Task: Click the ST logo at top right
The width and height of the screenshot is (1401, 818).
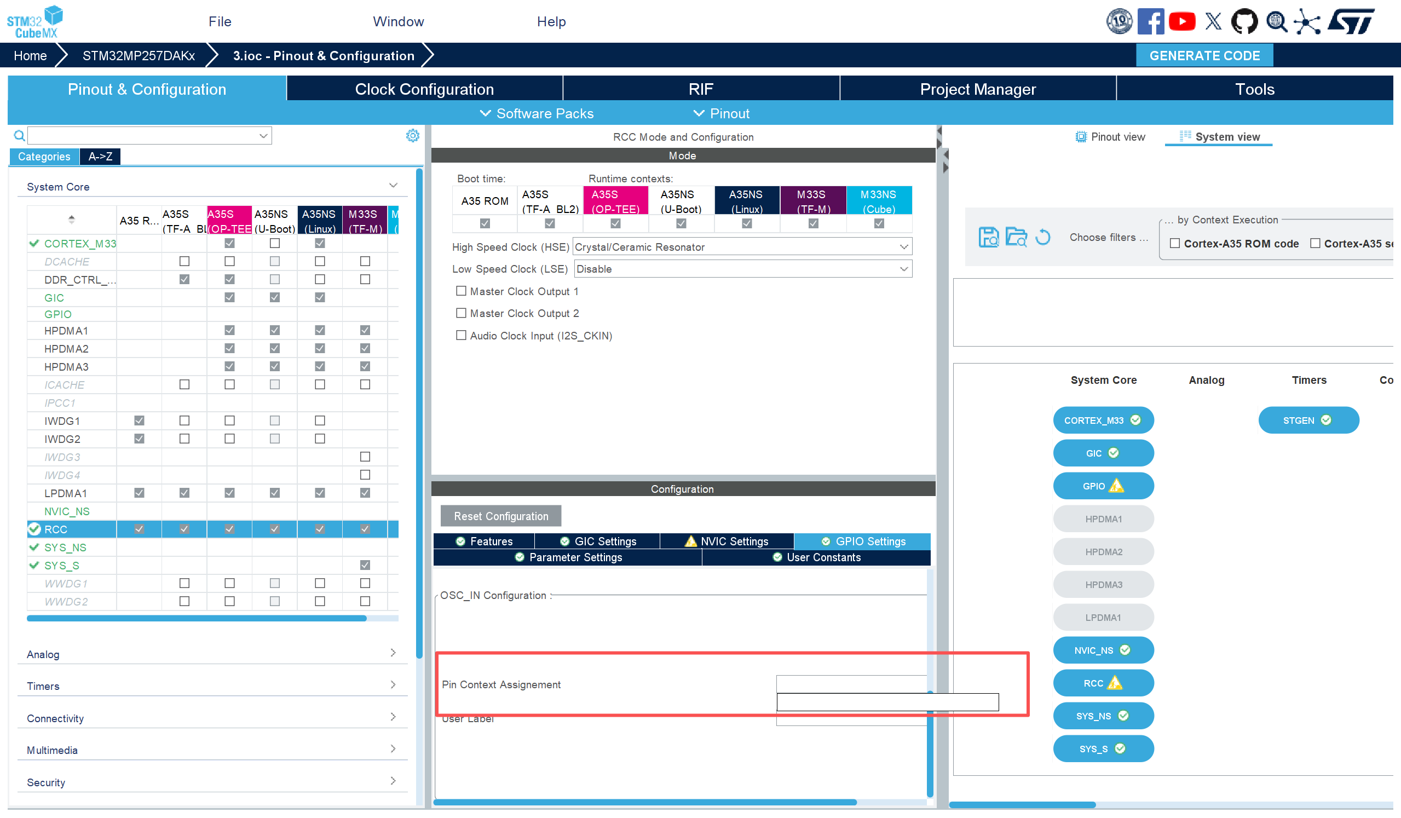Action: (1353, 21)
